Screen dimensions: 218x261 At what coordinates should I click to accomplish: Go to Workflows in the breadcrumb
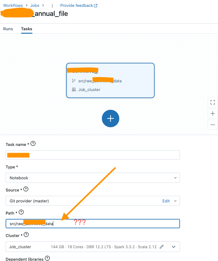click(13, 5)
